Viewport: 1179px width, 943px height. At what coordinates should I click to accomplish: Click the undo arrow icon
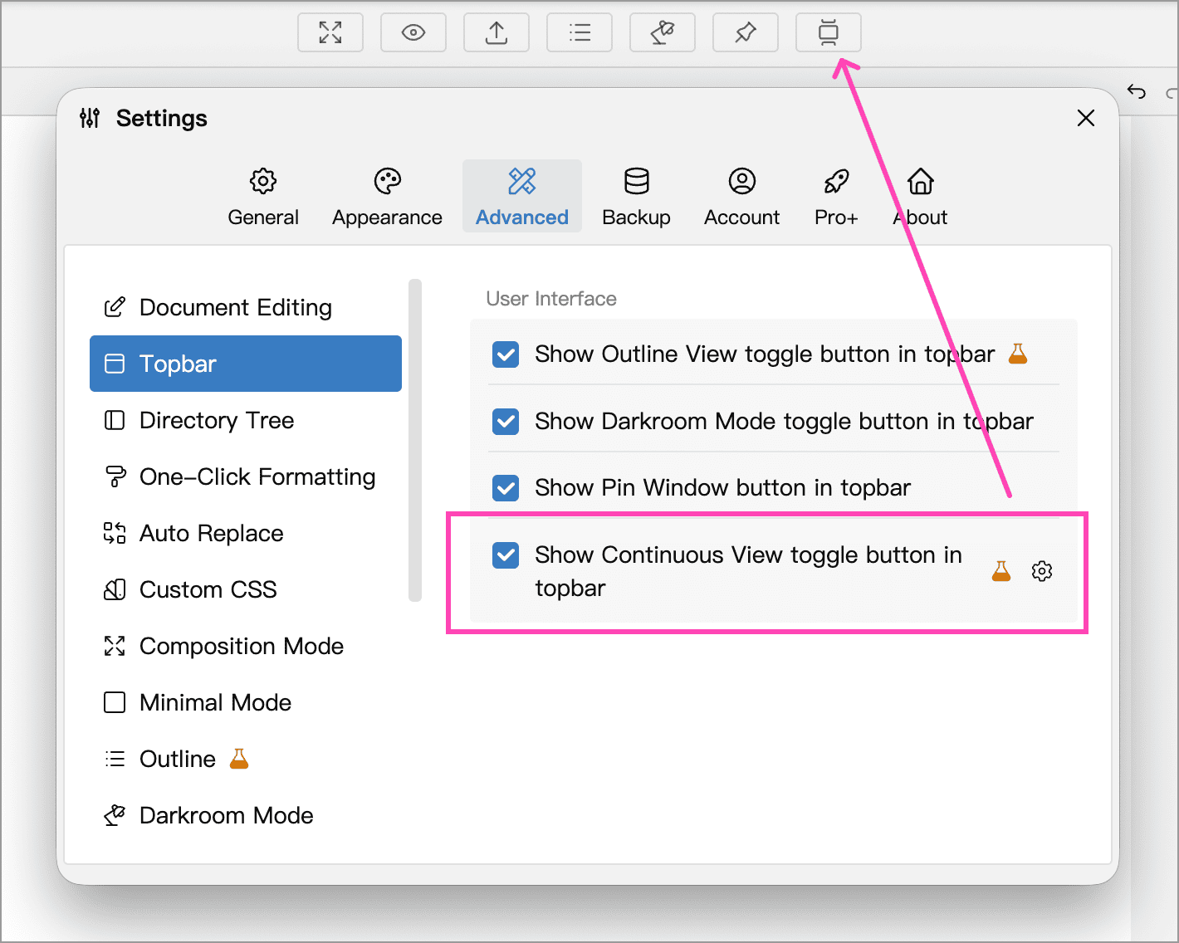click(1137, 91)
